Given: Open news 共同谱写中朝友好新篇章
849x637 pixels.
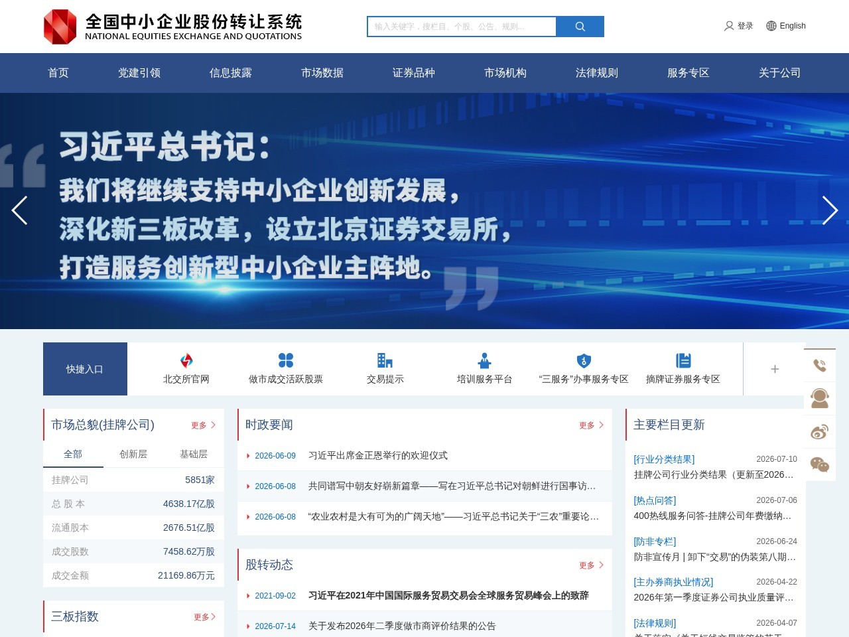Looking at the screenshot, I should pos(452,486).
